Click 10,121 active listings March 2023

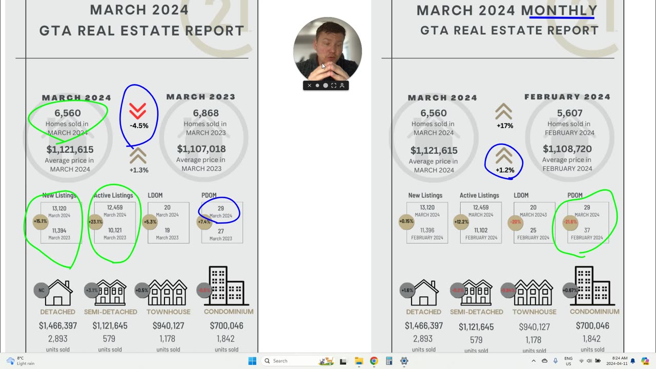pos(115,231)
